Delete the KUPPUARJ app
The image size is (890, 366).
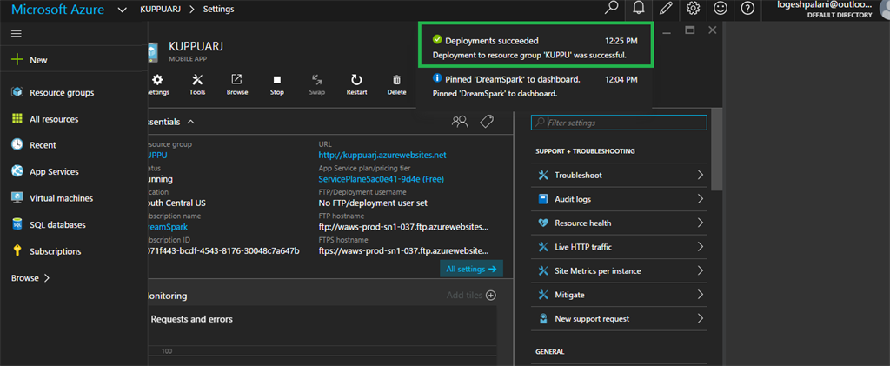coord(396,83)
